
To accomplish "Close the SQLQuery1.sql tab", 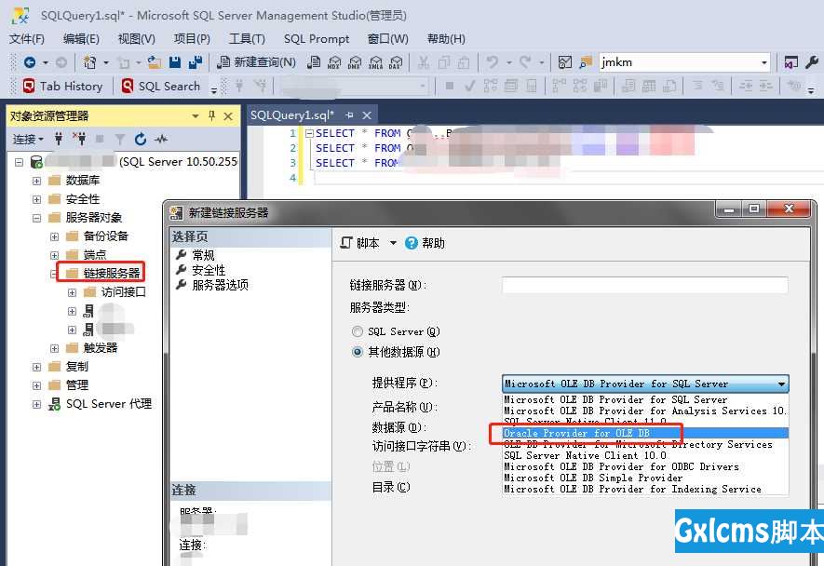I will [367, 115].
